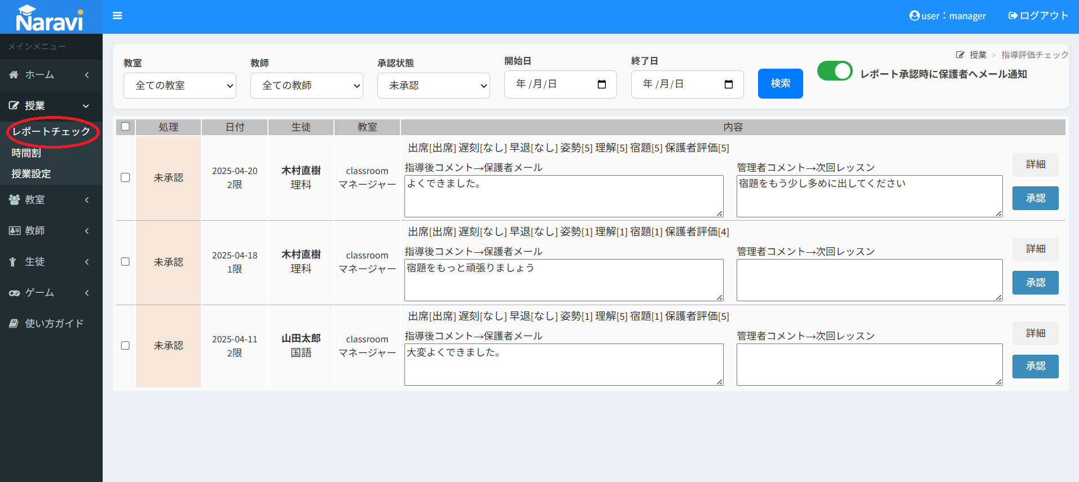Screen dimensions: 1079x482
Task: Click the 開始日 date field
Action: pyautogui.click(x=561, y=84)
